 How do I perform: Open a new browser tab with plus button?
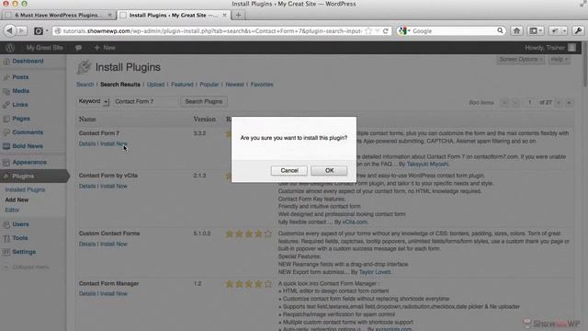[x=238, y=15]
